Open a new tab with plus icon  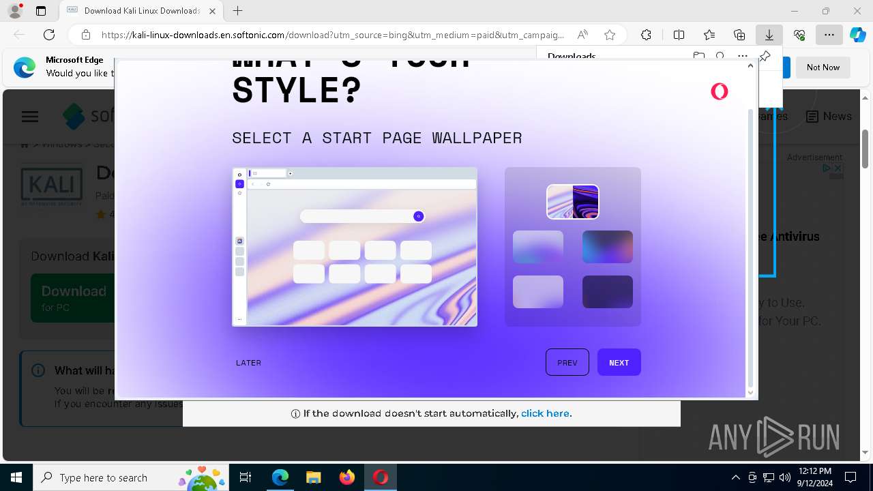coord(237,11)
